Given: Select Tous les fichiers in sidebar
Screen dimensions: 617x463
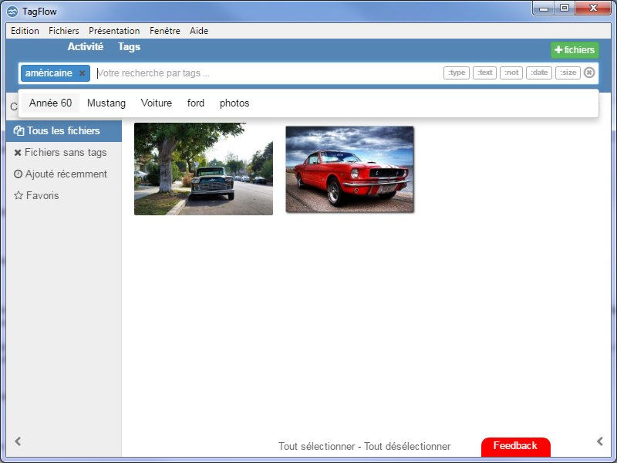Looking at the screenshot, I should click(x=64, y=130).
